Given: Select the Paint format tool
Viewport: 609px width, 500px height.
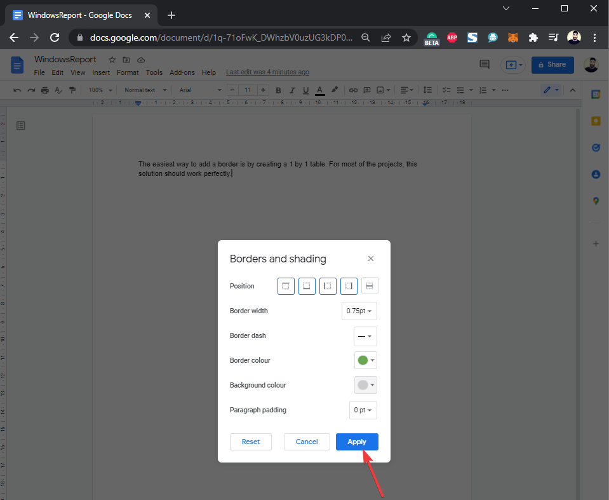Looking at the screenshot, I should coord(72,90).
